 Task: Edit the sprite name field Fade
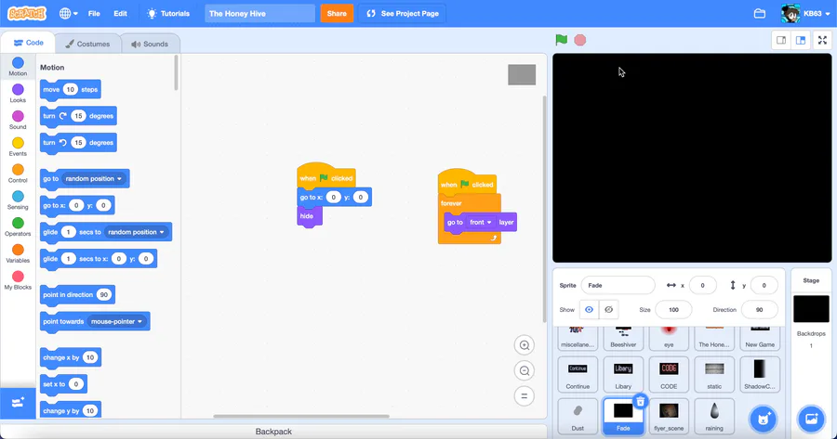(x=618, y=285)
